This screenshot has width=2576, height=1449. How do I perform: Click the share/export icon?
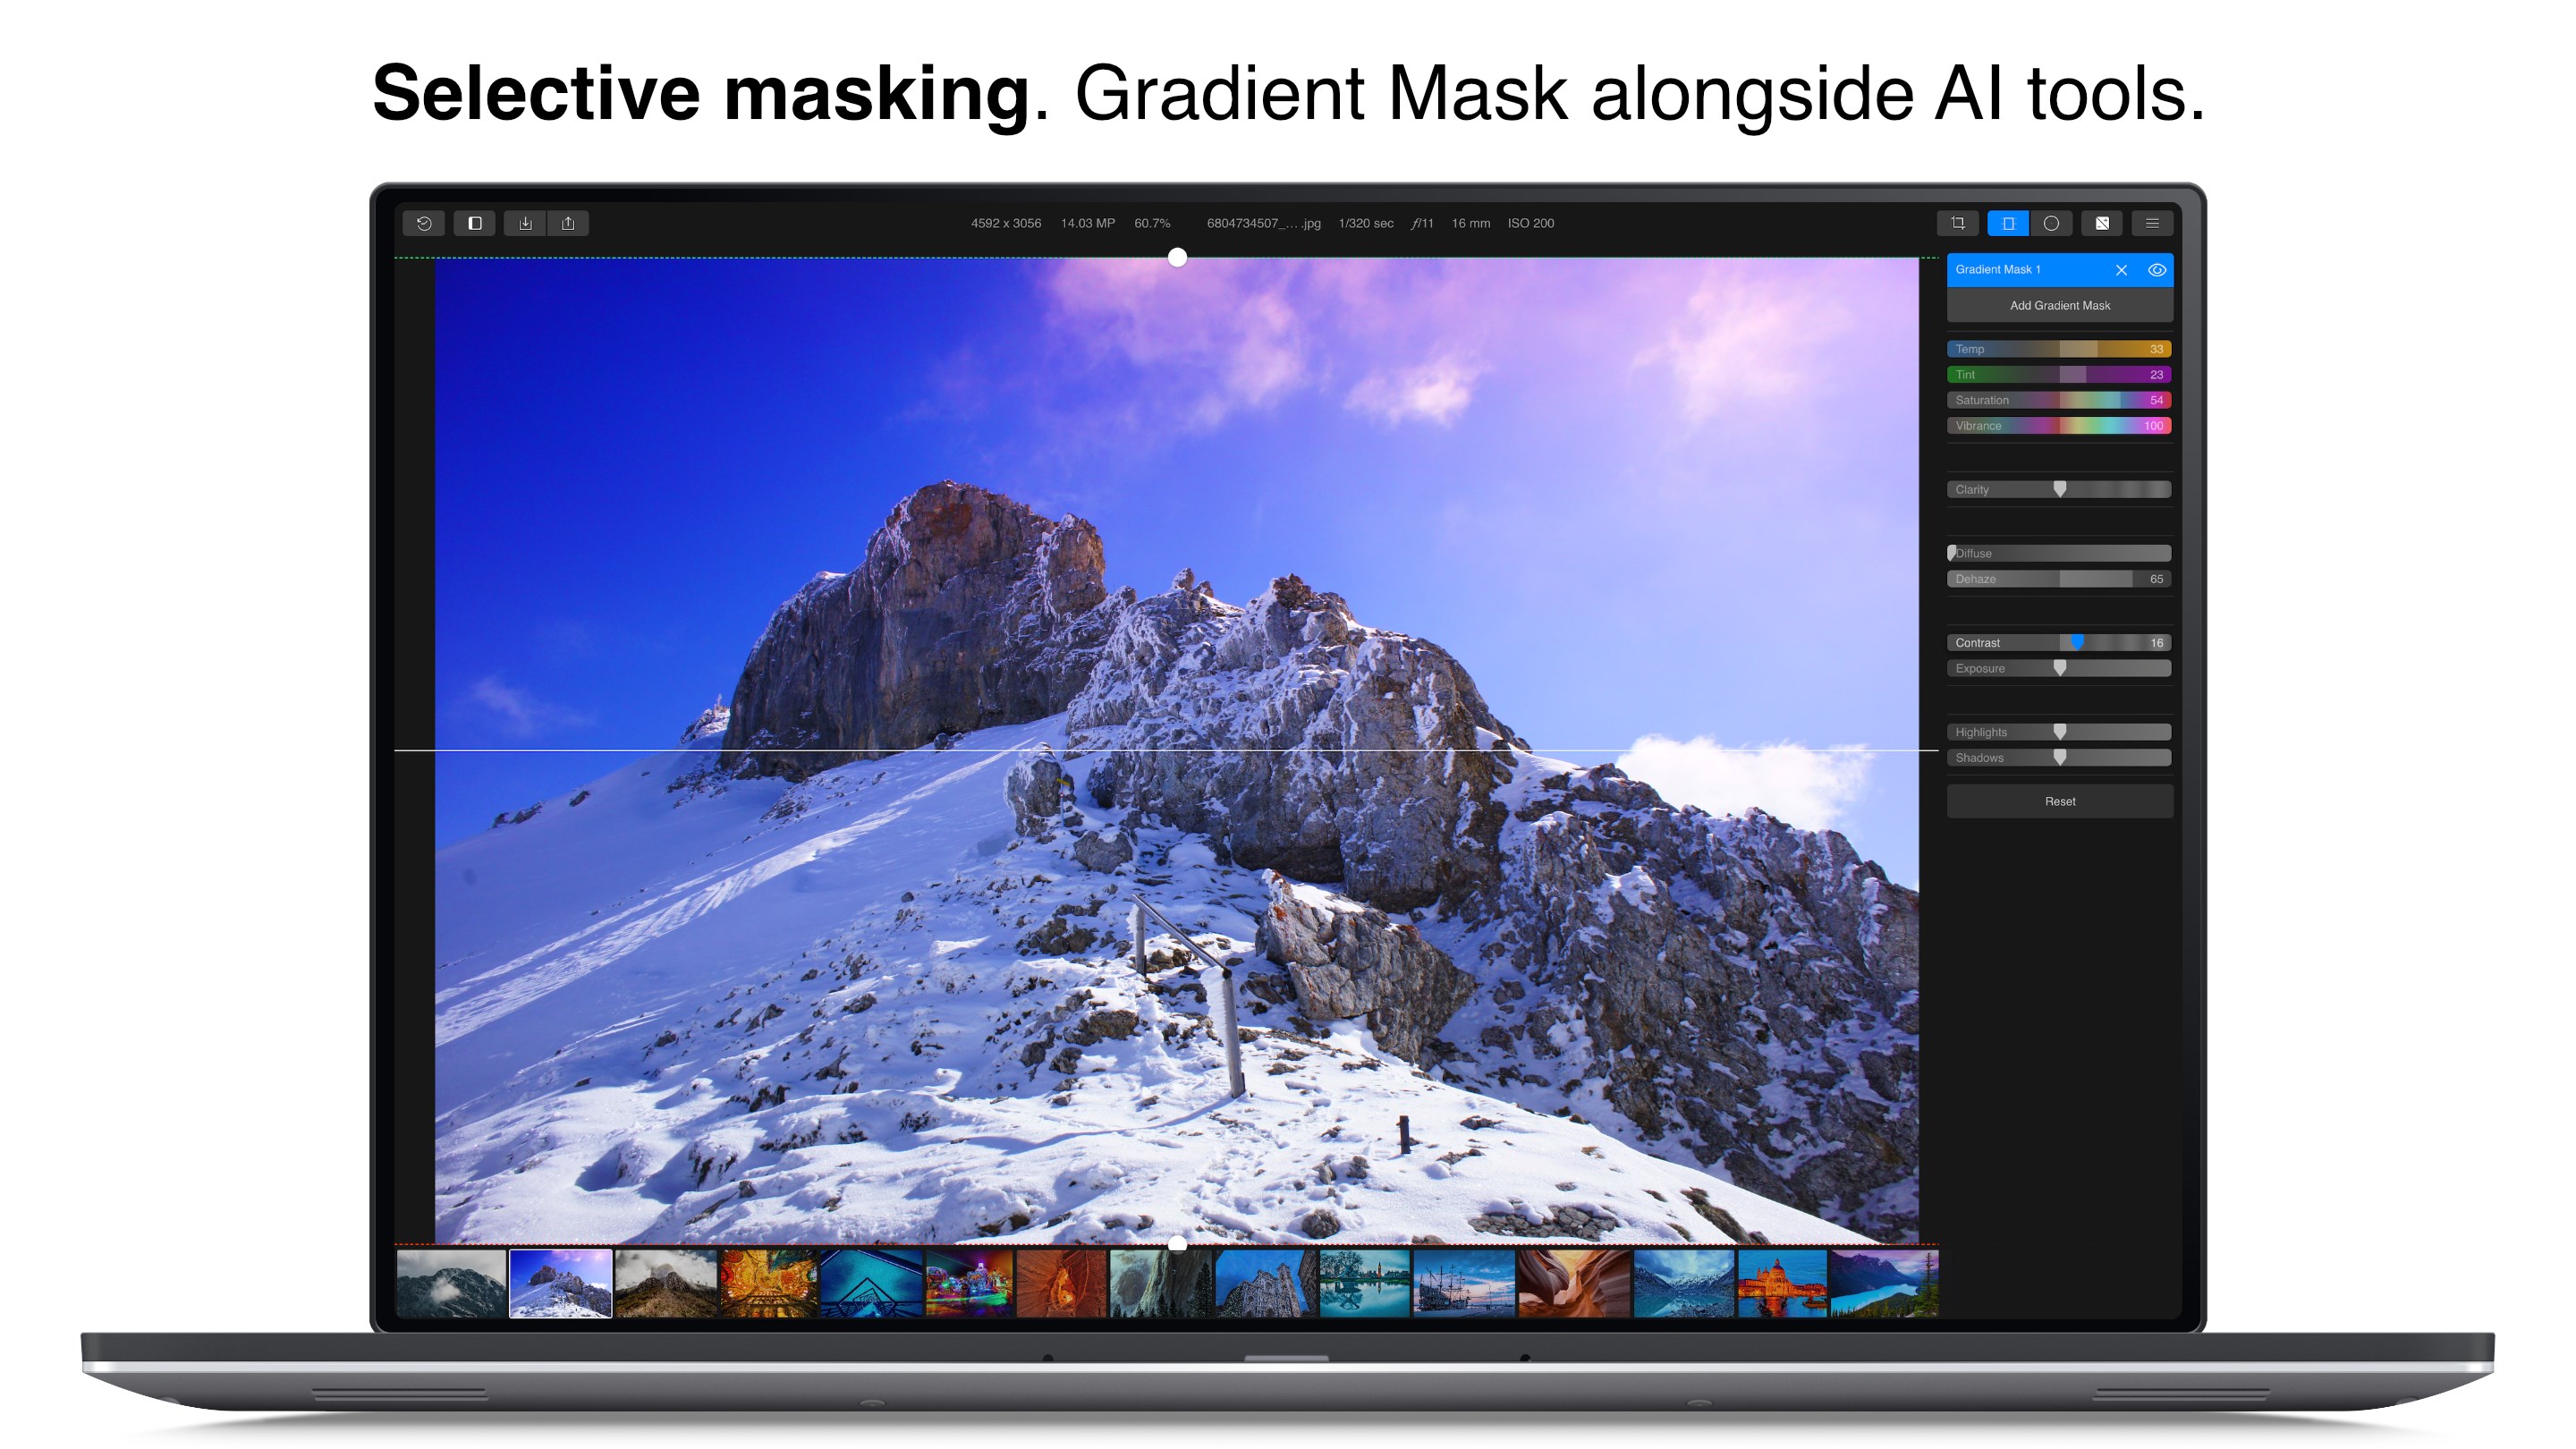pyautogui.click(x=568, y=223)
